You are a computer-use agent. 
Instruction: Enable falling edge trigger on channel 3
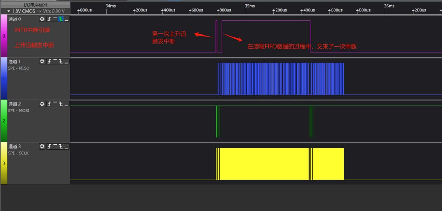(61, 147)
